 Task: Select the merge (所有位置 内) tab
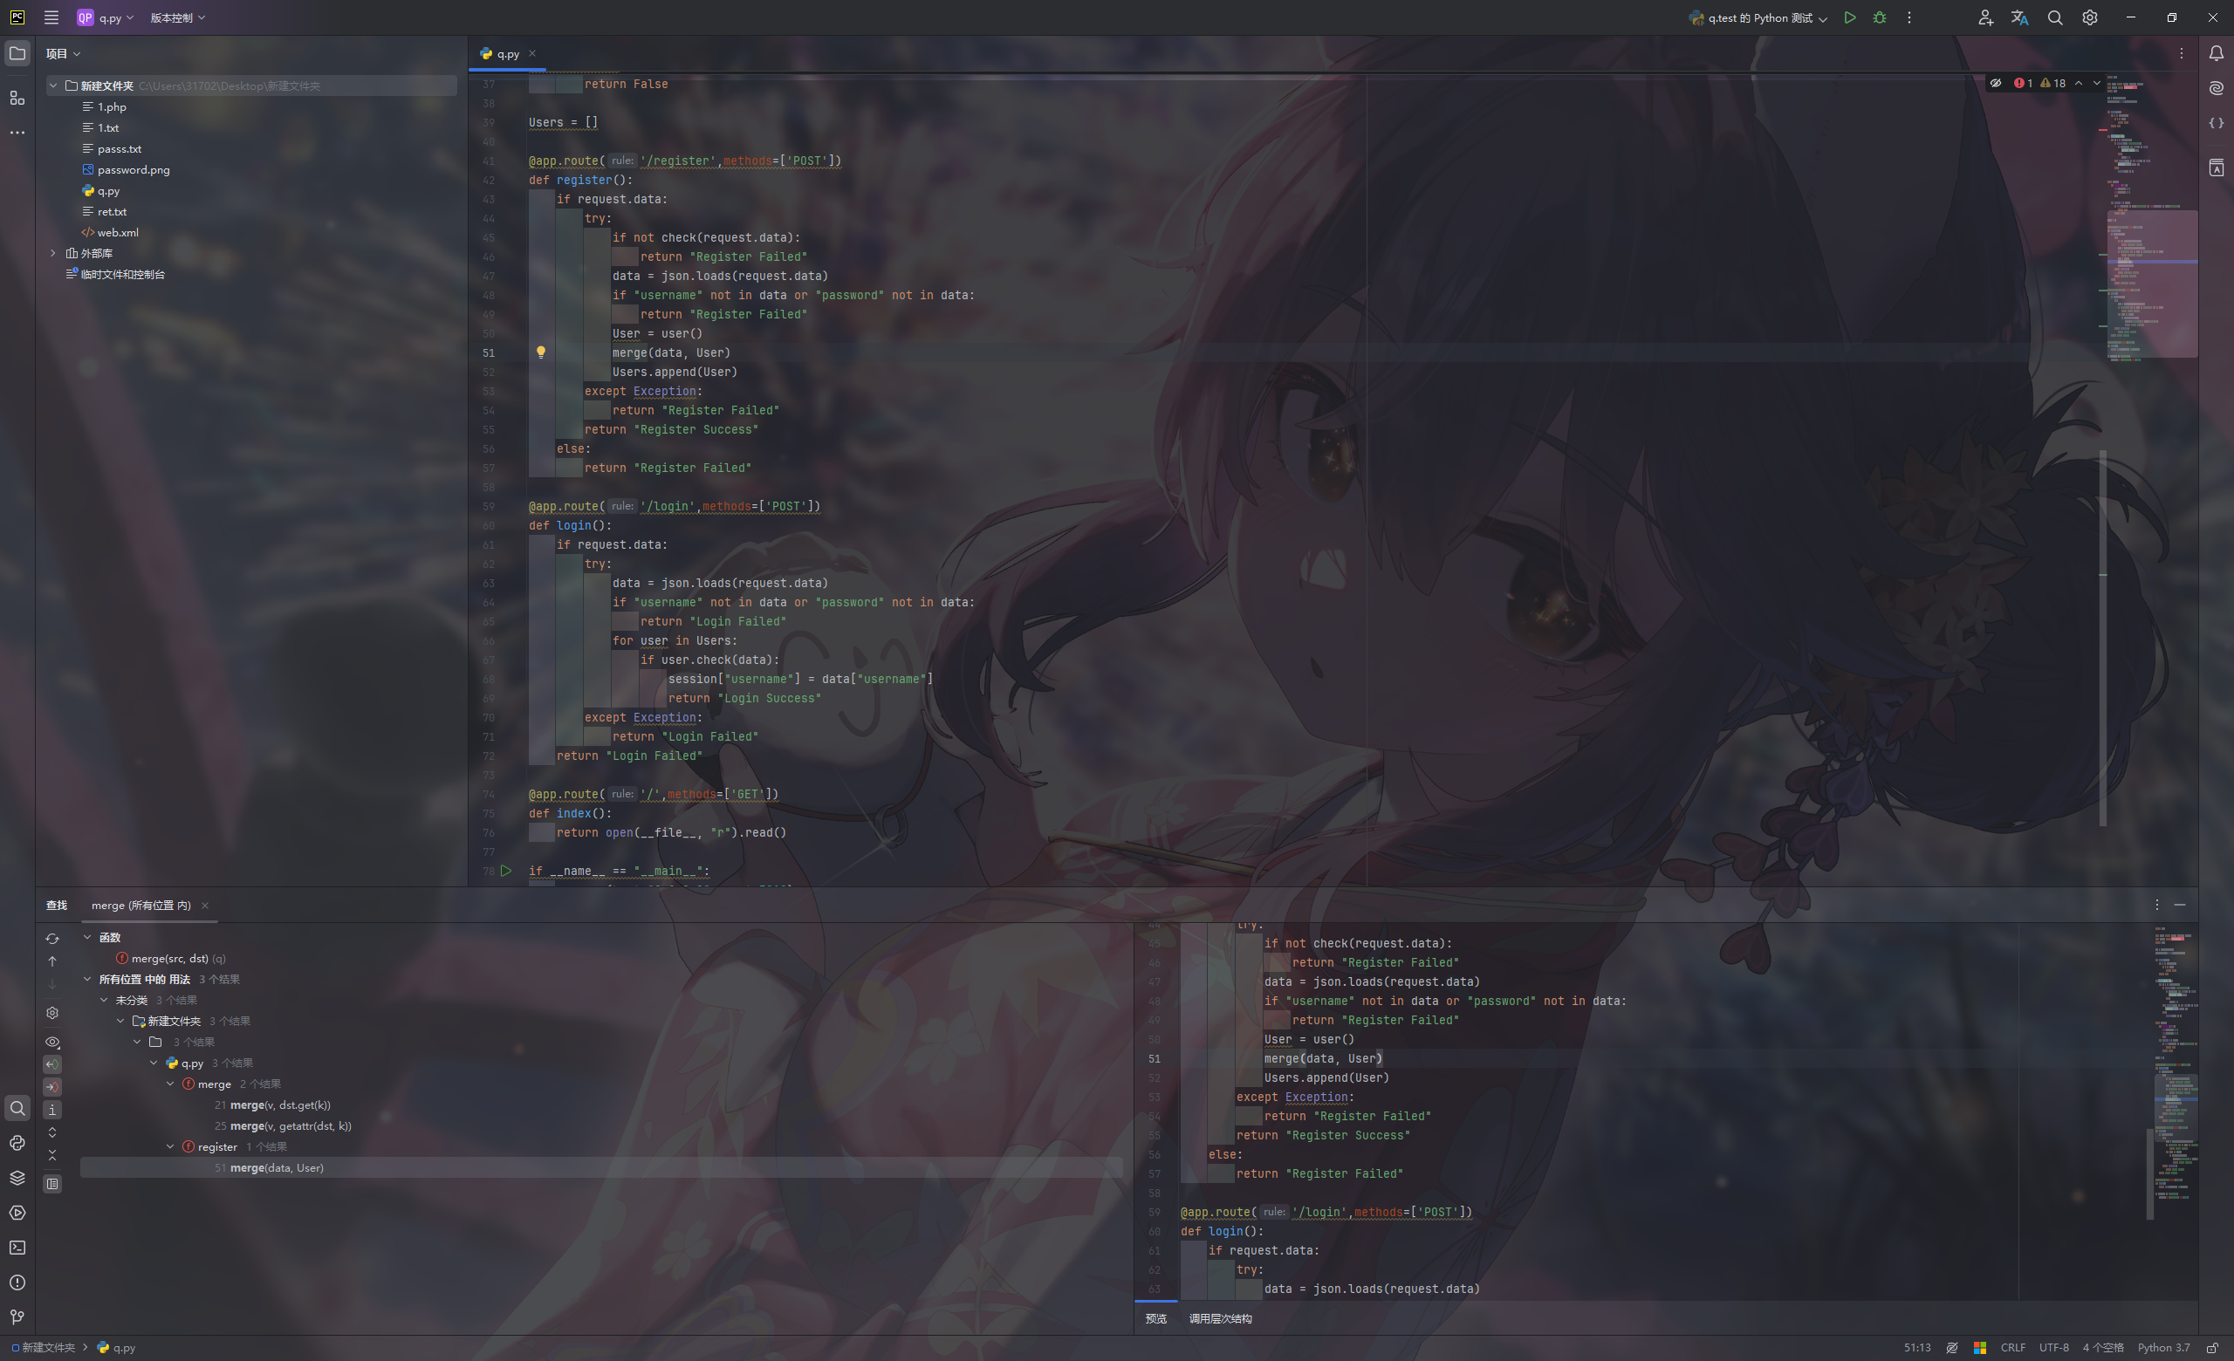[x=141, y=906]
